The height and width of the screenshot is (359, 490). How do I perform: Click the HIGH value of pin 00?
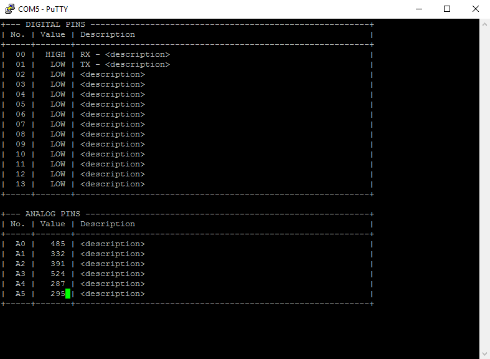tap(55, 54)
